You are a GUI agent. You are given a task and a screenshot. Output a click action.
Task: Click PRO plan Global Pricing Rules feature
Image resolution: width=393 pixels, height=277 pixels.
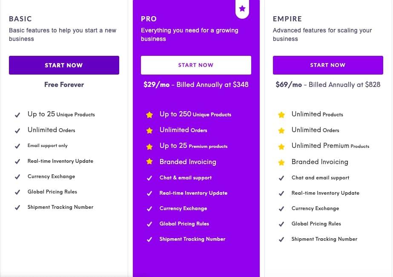point(184,224)
